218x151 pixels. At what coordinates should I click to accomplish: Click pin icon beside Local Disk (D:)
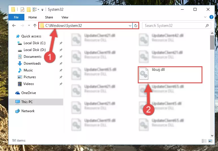(61, 50)
